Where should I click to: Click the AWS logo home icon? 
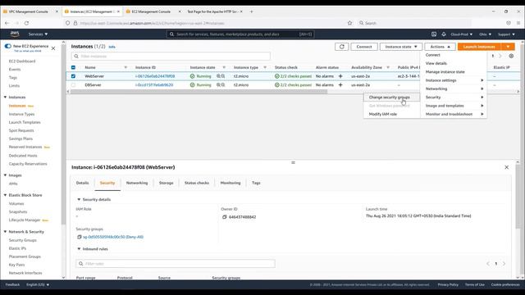15,34
